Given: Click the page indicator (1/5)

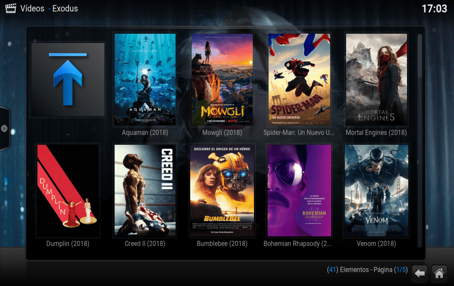Looking at the screenshot, I should (x=400, y=270).
